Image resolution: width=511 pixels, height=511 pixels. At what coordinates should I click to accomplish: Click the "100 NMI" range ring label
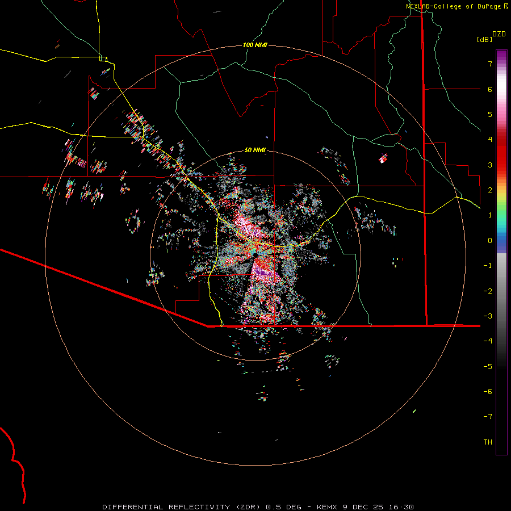pyautogui.click(x=255, y=45)
